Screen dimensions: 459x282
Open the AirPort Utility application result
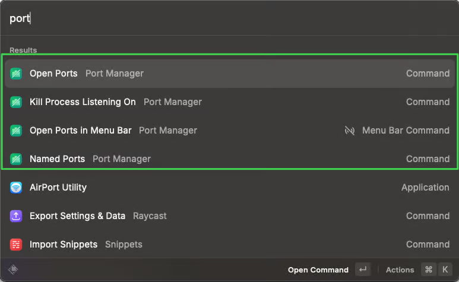point(229,188)
